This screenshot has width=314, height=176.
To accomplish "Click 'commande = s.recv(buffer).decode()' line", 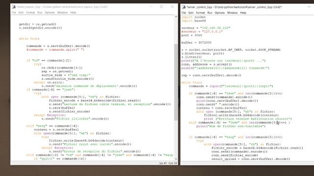I will (x=58, y=46).
